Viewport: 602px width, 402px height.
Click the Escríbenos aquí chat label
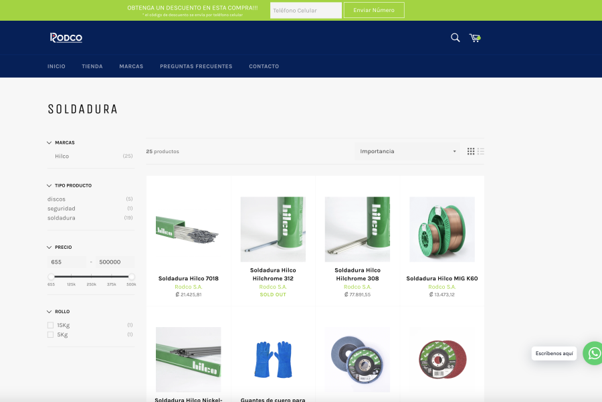554,353
